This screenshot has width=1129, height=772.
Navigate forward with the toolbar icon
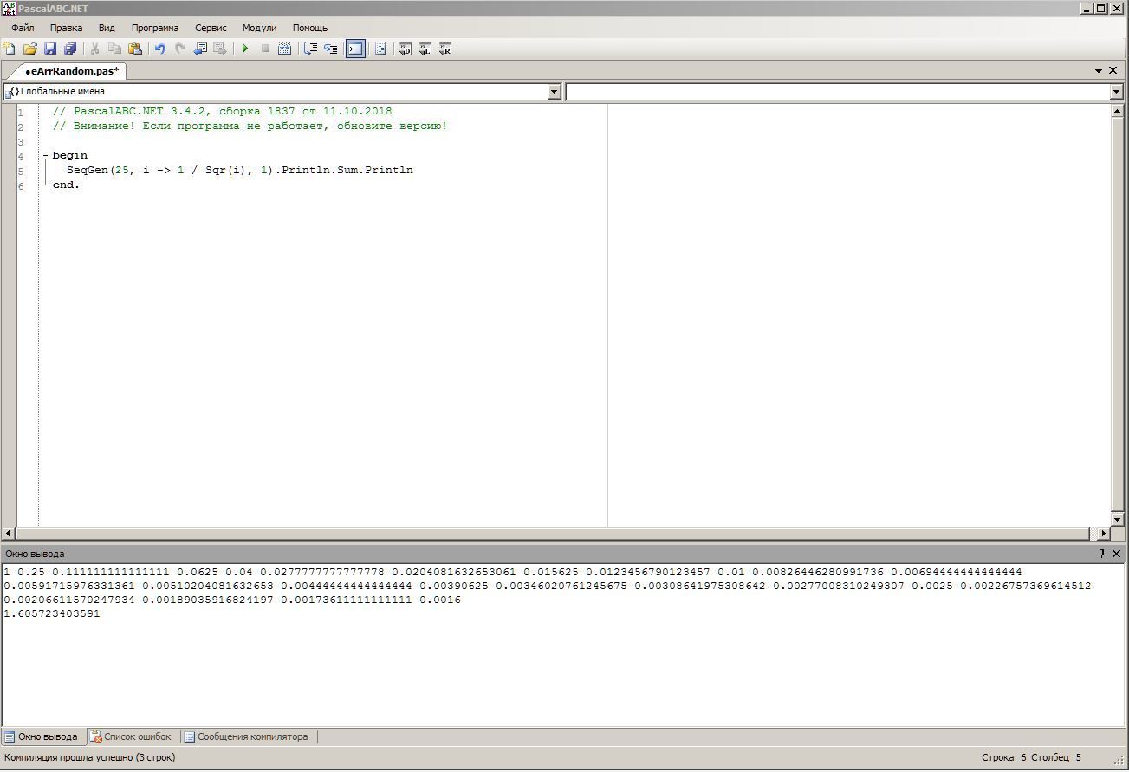[220, 49]
